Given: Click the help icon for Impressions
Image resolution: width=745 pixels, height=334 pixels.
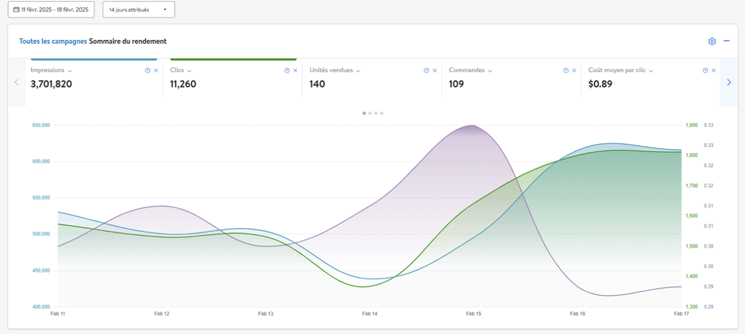Looking at the screenshot, I should tap(147, 70).
